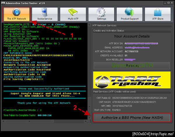
Task: Click log scrollbar down arrow
Action: pyautogui.click(x=89, y=118)
